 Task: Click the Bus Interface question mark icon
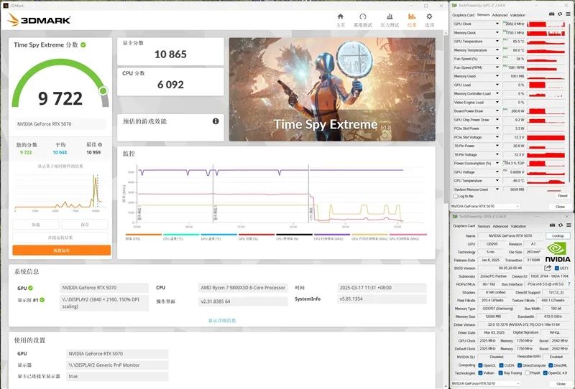pos(569,284)
